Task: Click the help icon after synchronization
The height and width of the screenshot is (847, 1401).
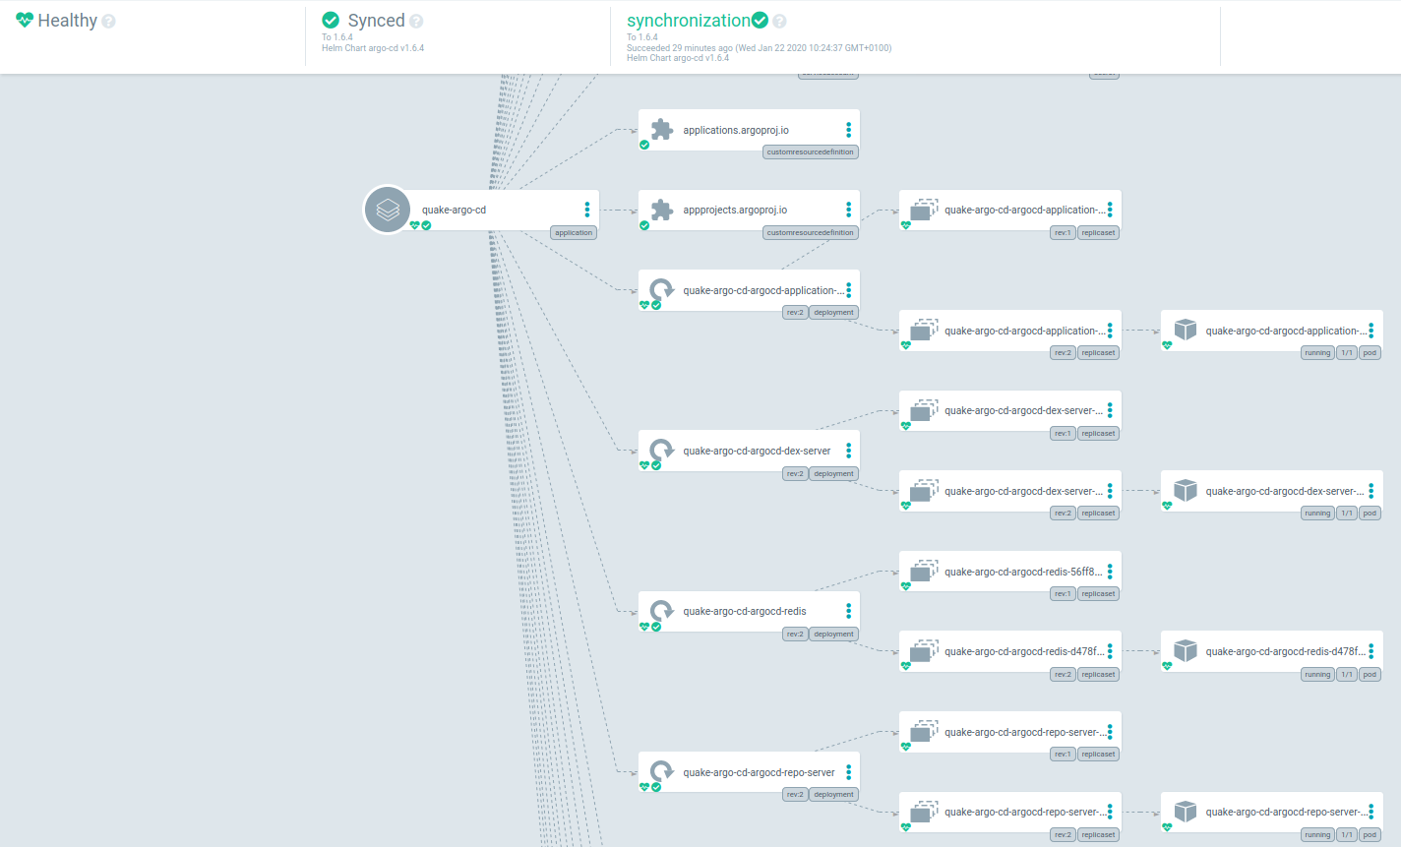Action: 779,22
